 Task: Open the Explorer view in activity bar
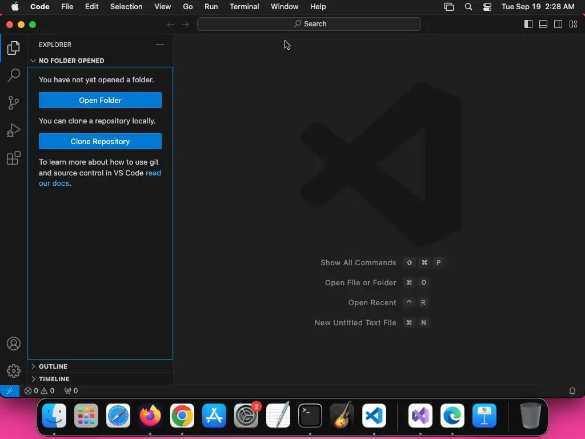pos(14,48)
